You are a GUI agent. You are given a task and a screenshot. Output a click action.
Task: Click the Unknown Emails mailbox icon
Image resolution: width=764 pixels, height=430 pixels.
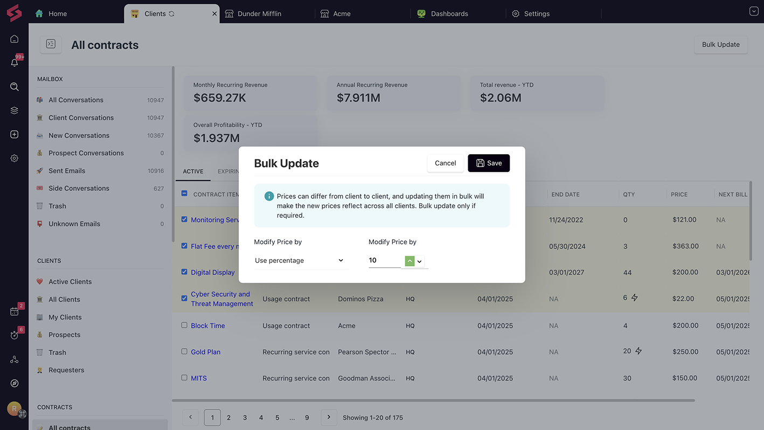tap(40, 224)
